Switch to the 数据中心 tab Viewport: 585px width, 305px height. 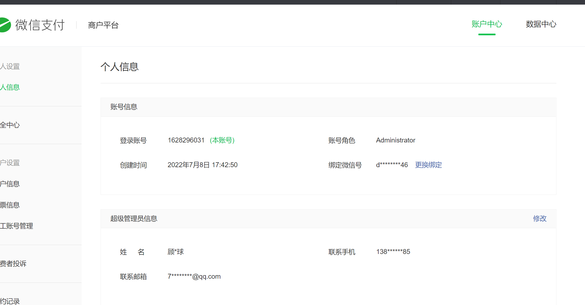(x=541, y=24)
